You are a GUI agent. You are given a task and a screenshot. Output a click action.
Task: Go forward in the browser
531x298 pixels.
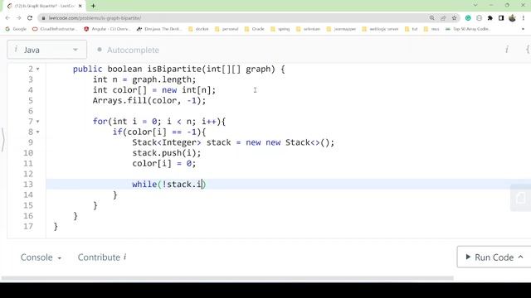(x=18, y=18)
